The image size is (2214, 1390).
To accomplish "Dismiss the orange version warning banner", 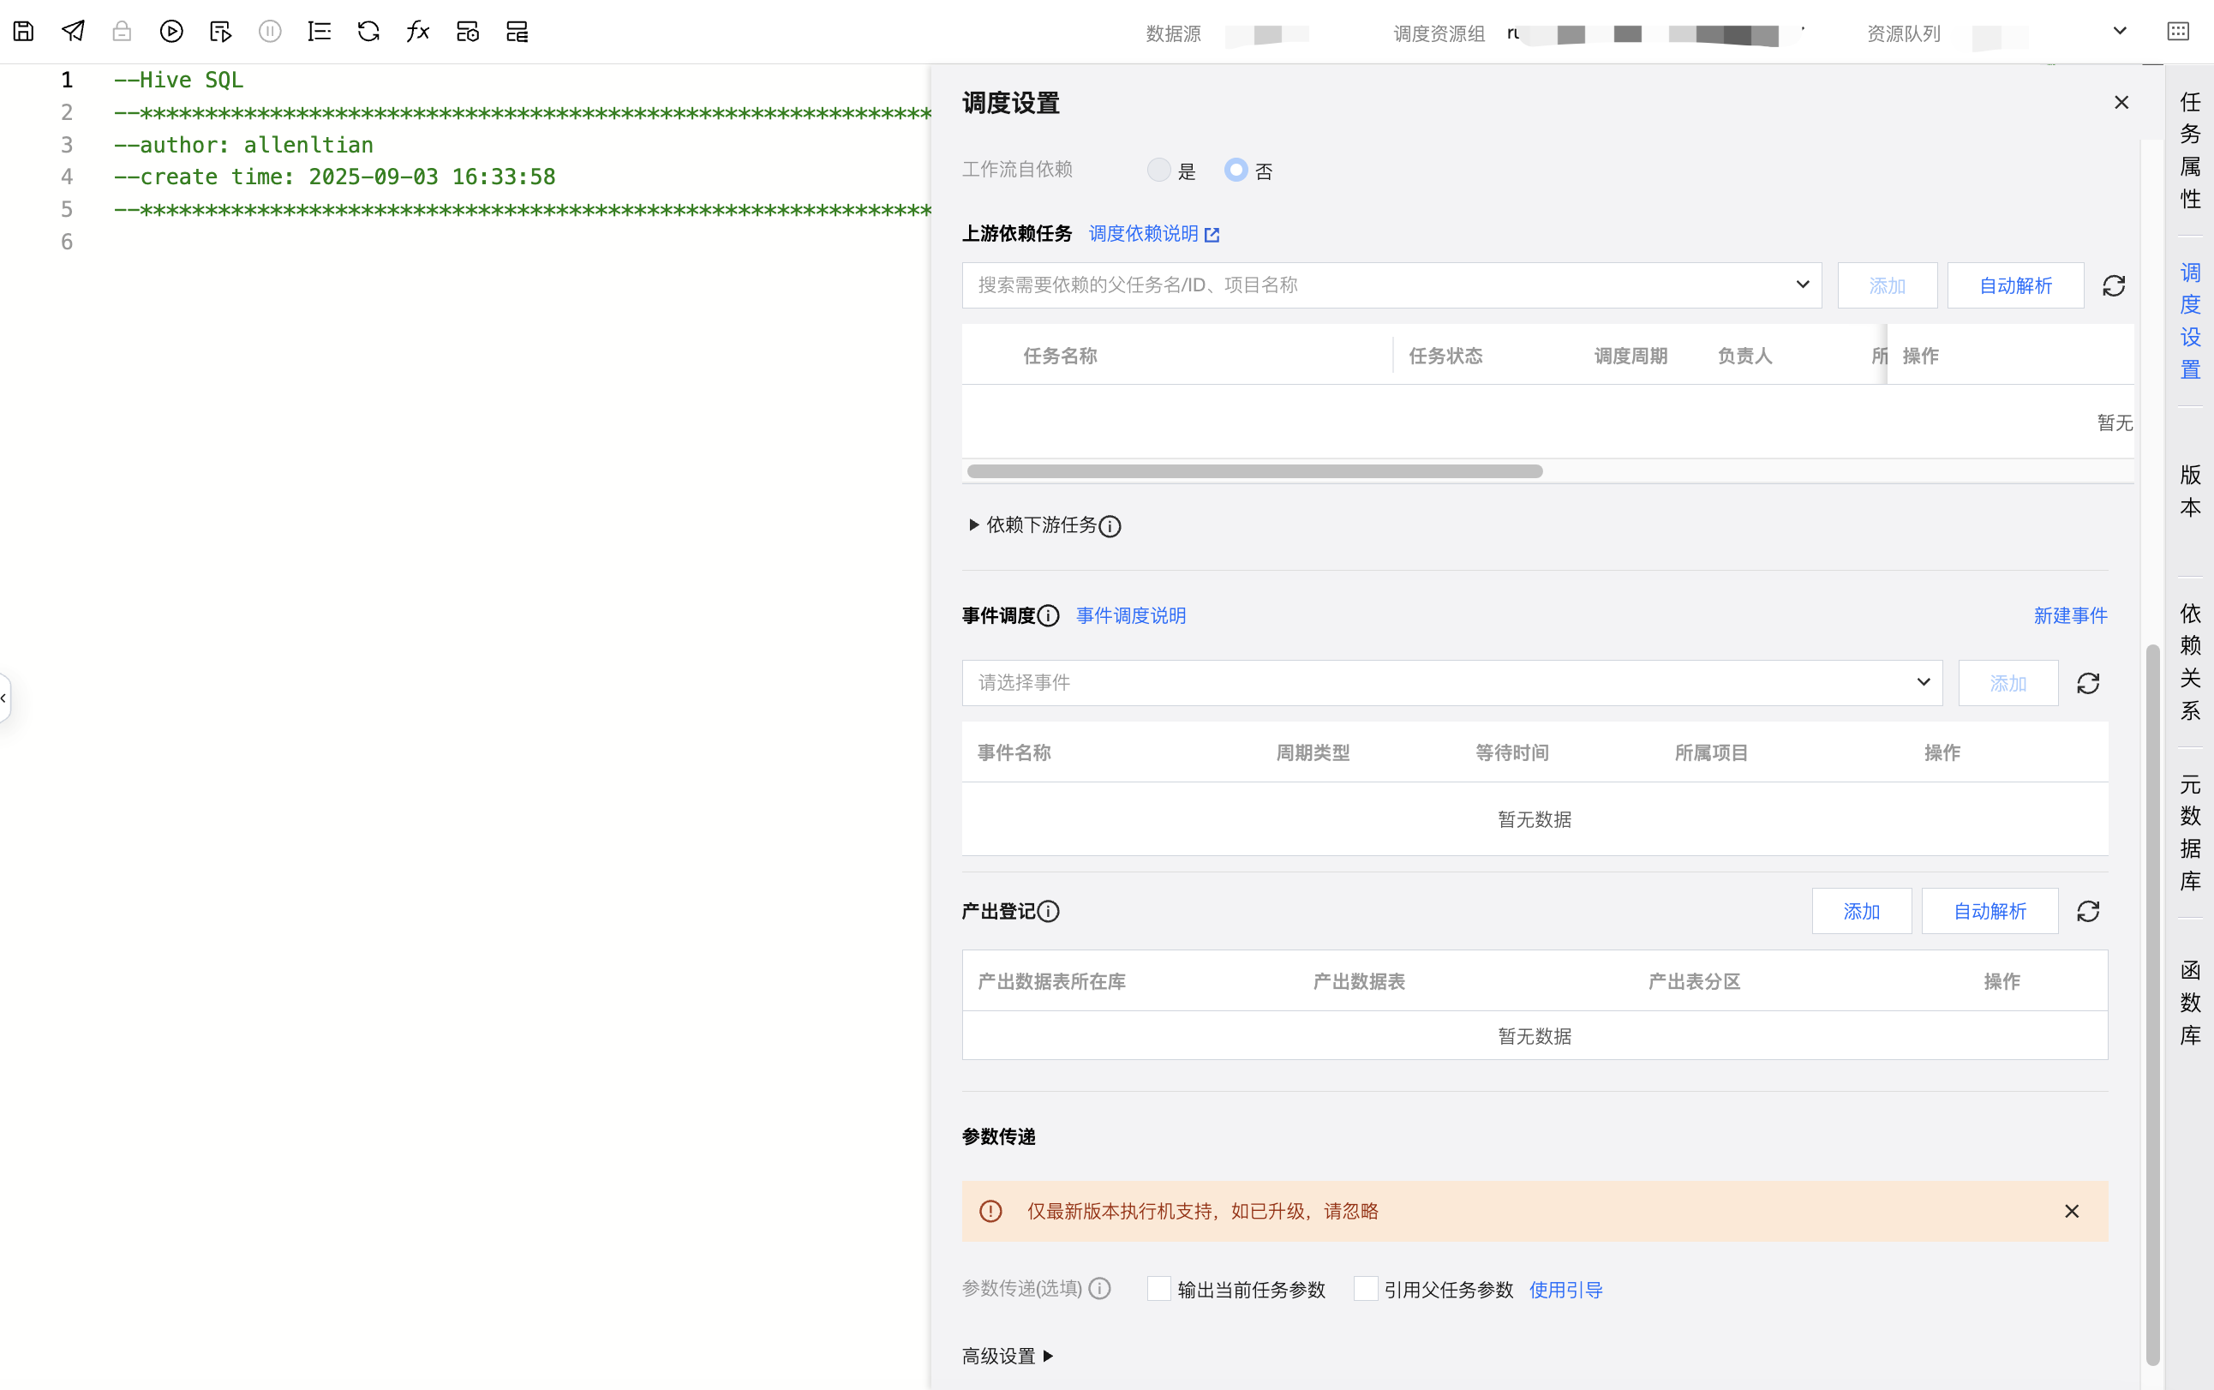I will (x=2071, y=1212).
